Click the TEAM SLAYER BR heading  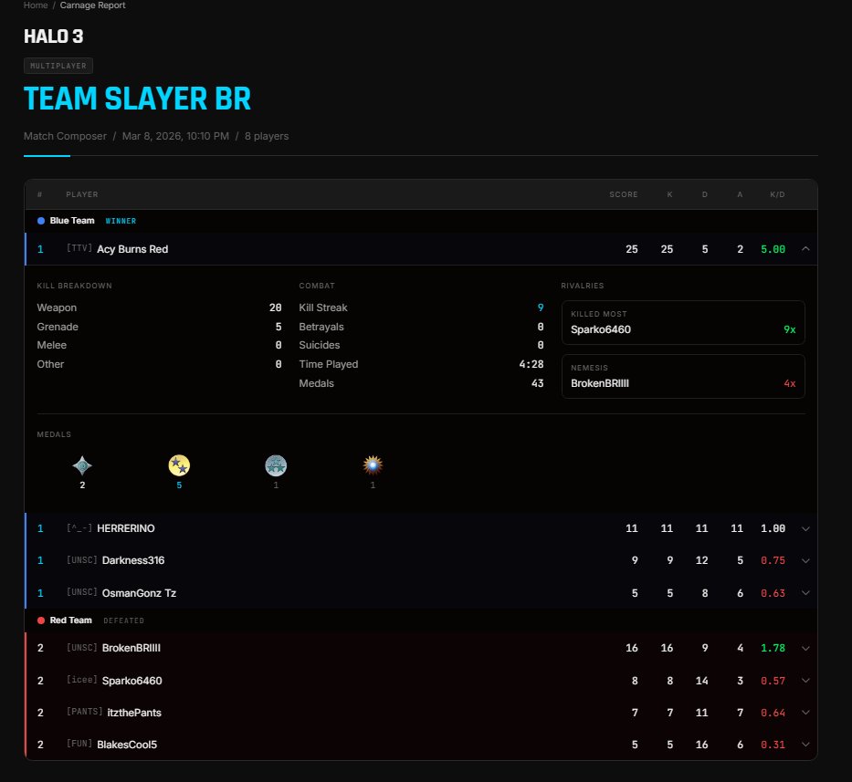[x=138, y=99]
